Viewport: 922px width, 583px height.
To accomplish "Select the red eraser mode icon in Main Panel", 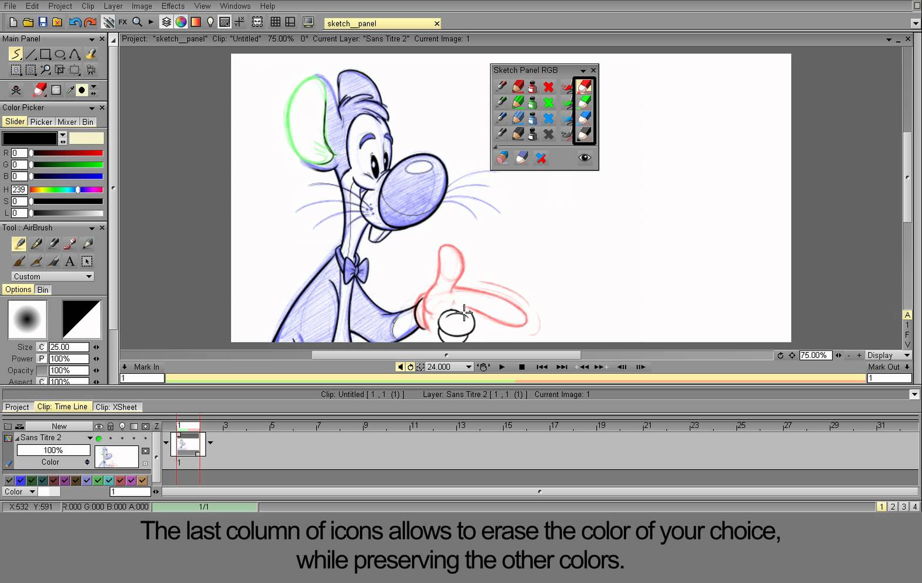I will pyautogui.click(x=39, y=90).
